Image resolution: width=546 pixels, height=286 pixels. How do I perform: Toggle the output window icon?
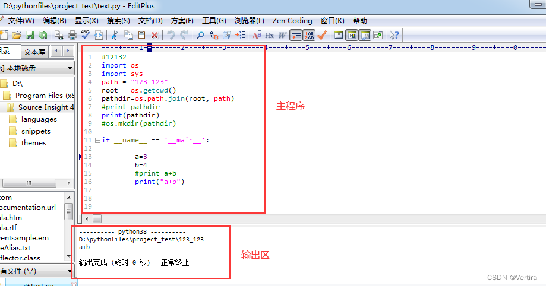(x=365, y=35)
